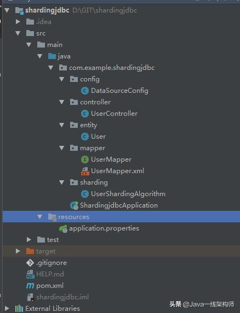Click the External Libraries bars icon

coord(19,309)
